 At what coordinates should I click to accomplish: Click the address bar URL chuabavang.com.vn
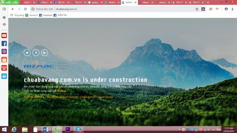(66, 9)
